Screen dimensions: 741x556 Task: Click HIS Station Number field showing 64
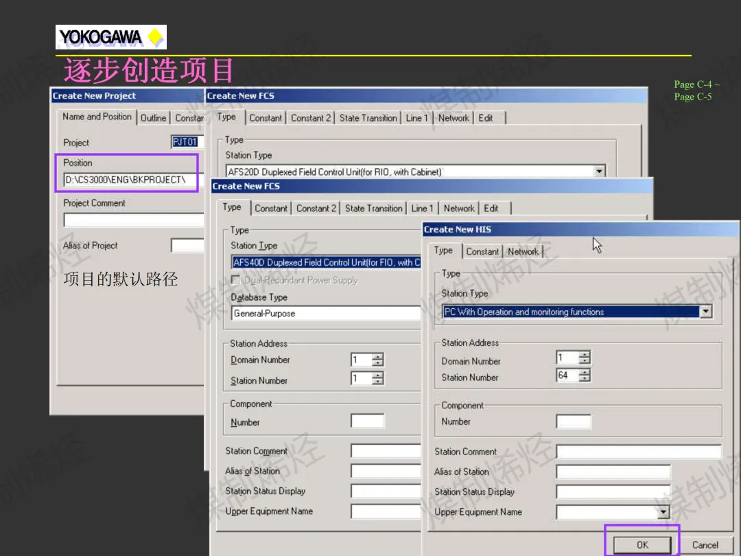pos(567,375)
